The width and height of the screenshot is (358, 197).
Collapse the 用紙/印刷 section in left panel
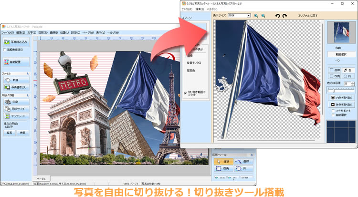(x=28, y=95)
